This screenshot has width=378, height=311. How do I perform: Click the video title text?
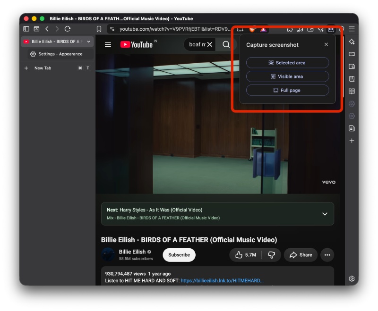click(x=189, y=240)
